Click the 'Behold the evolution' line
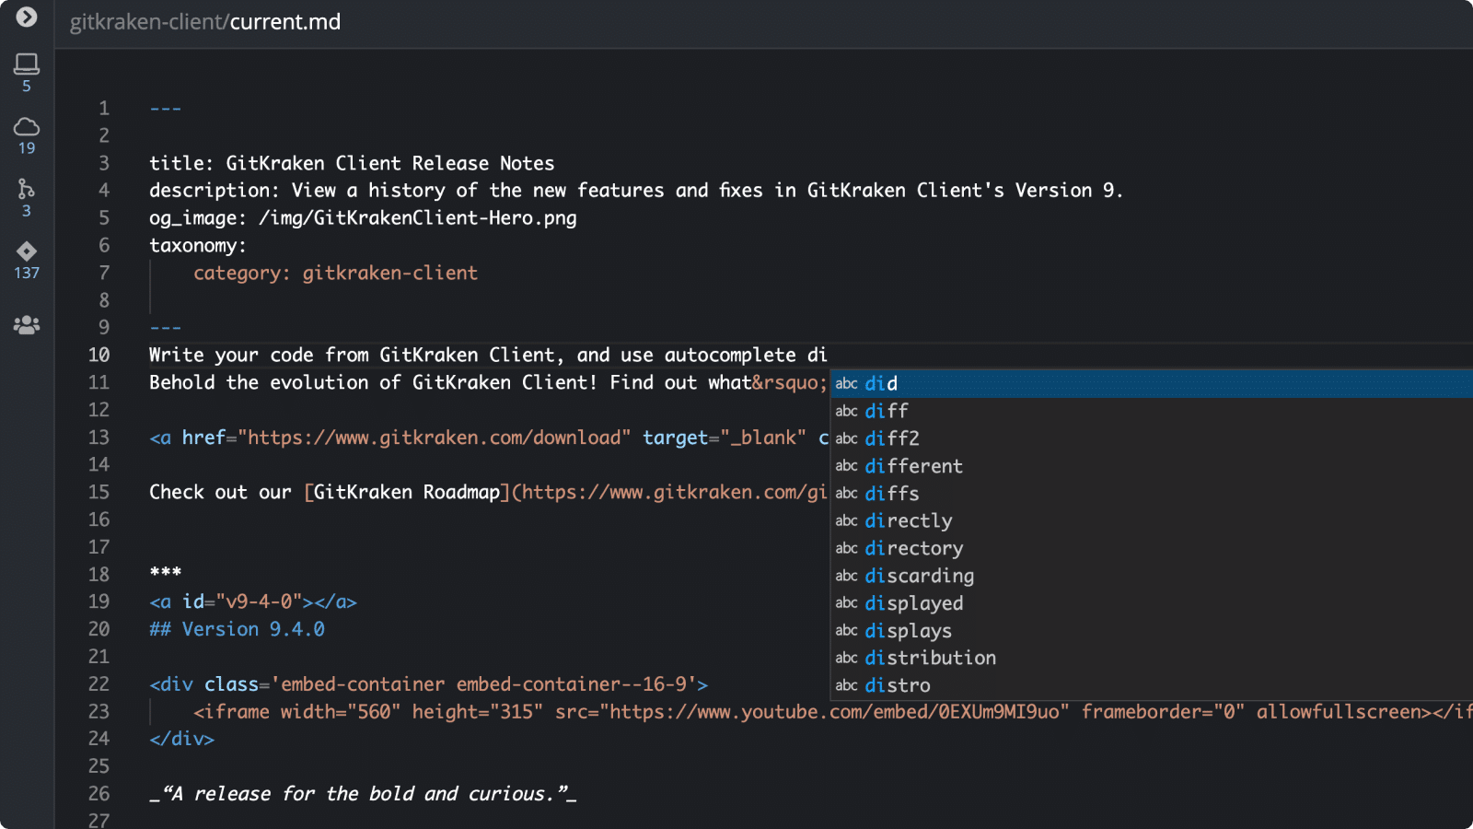Image resolution: width=1473 pixels, height=829 pixels. 488,382
